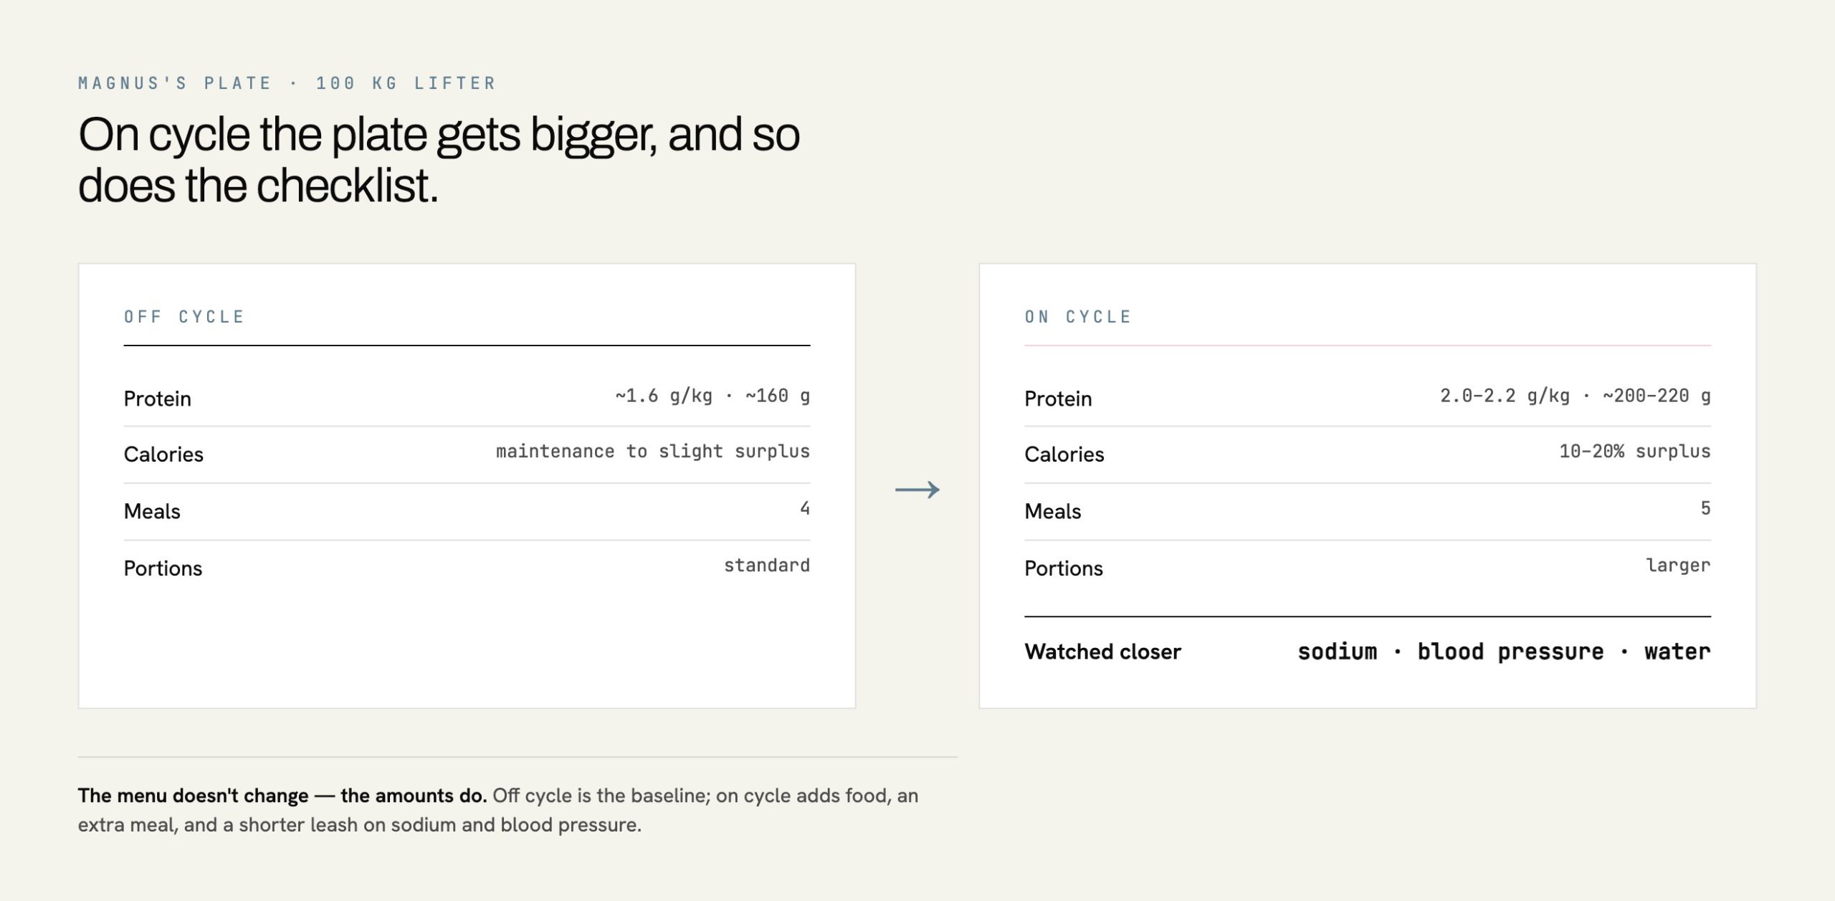The image size is (1835, 901).
Task: Click the standard portions value
Action: tap(767, 566)
